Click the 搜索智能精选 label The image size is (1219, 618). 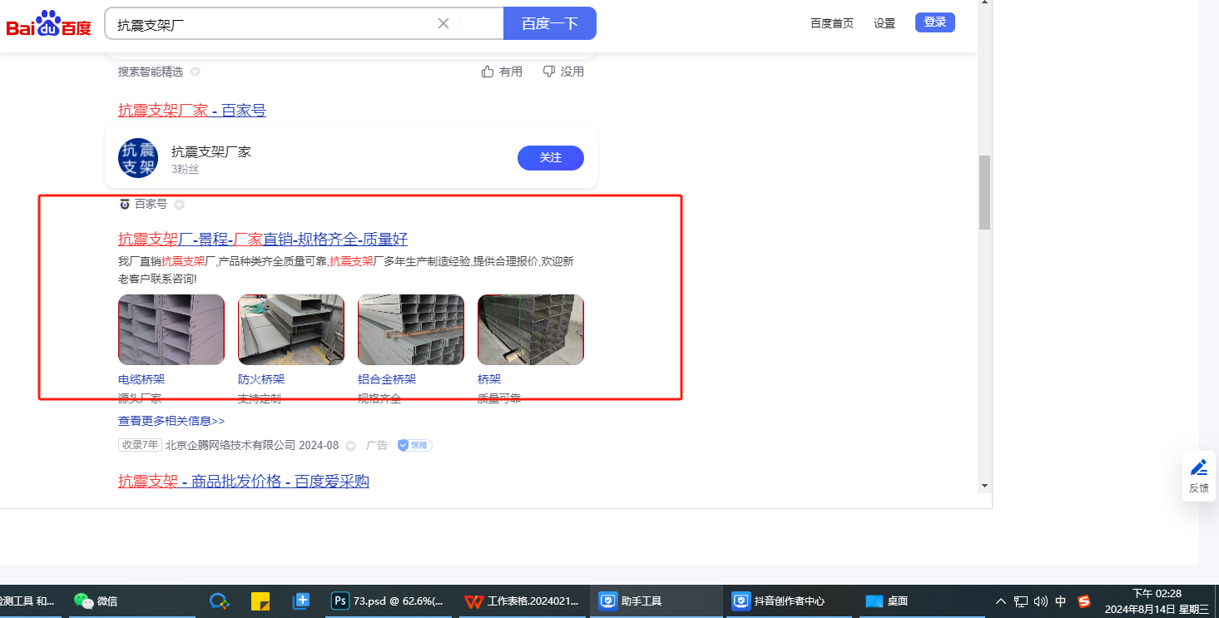[151, 72]
